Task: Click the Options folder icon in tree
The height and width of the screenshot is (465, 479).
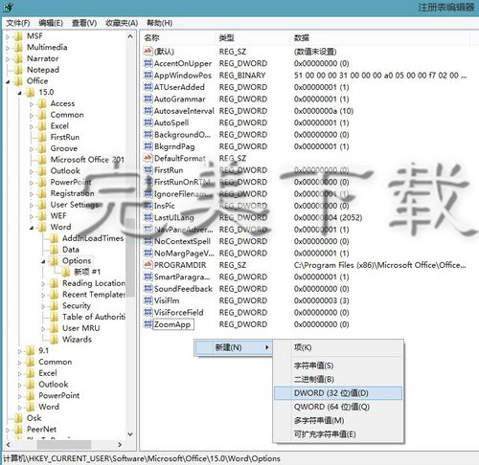Action: click(x=54, y=260)
